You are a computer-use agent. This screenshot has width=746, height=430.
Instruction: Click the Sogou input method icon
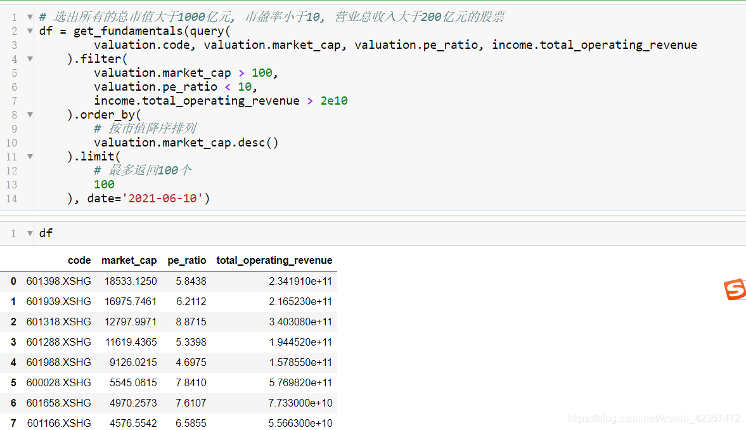735,289
